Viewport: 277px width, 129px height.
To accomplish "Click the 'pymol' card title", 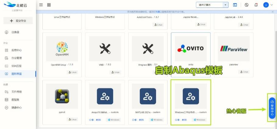I will pyautogui.click(x=62, y=112).
